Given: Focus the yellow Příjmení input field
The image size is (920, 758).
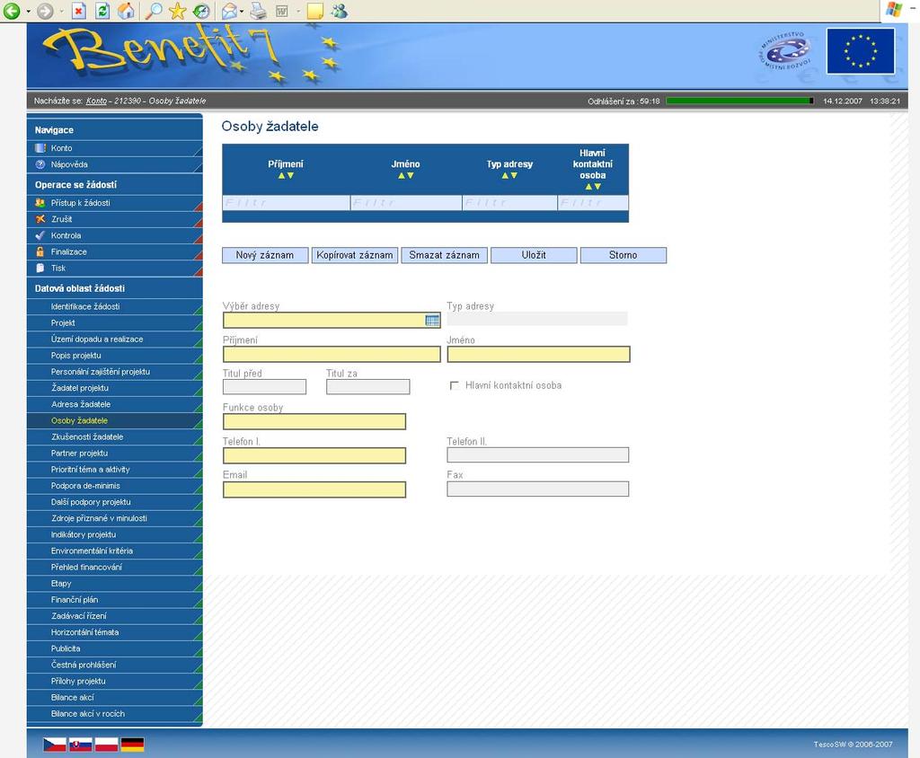Looking at the screenshot, I should click(332, 355).
